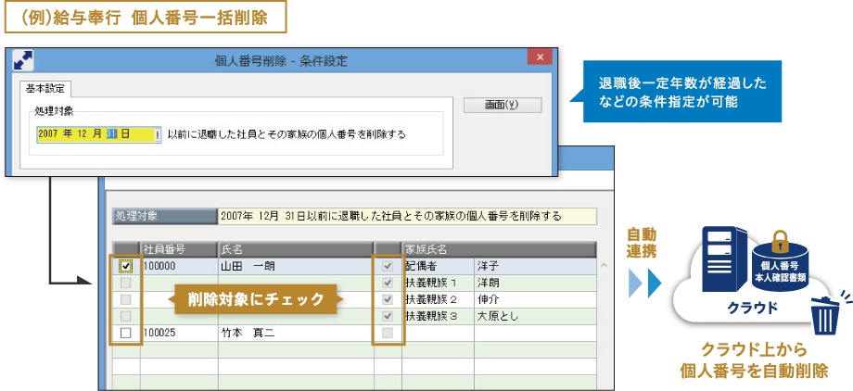Click the 処理対象 label in results window
This screenshot has height=391, width=853.
pos(165,216)
